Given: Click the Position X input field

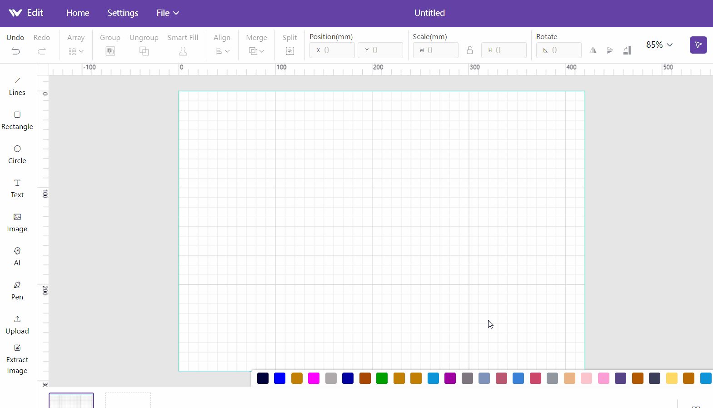Looking at the screenshot, I should coord(332,50).
